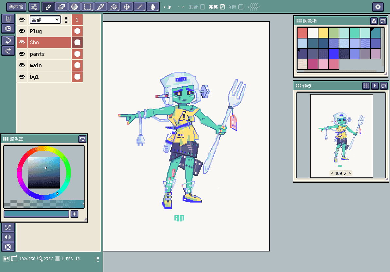
Task: Select the Eraser tool
Action: [61, 7]
